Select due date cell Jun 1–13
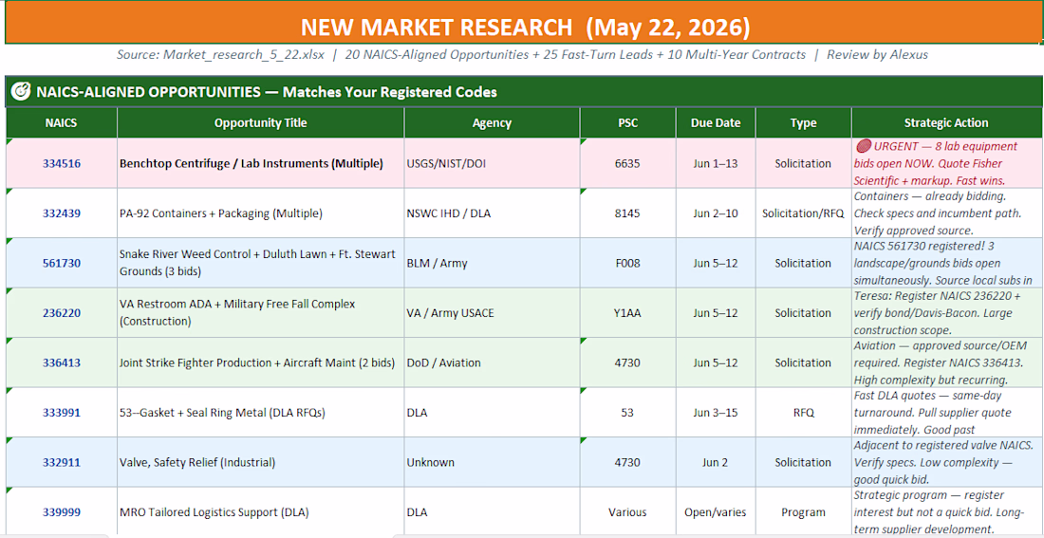This screenshot has height=538, width=1044. [716, 163]
